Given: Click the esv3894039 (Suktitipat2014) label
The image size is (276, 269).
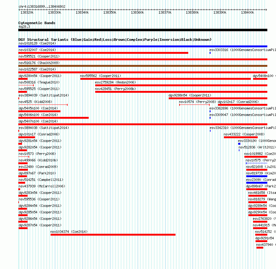Looking at the screenshot, I should (44, 95).
